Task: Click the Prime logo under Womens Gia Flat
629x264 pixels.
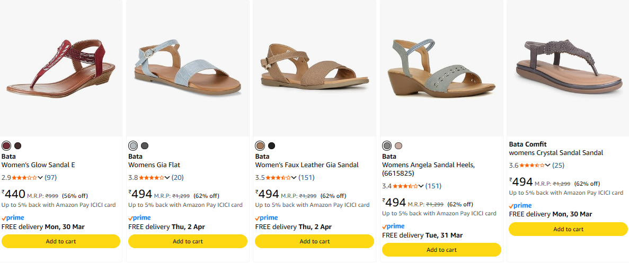Action: pyautogui.click(x=139, y=217)
